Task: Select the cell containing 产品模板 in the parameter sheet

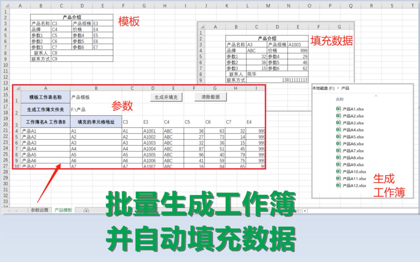Action: click(96, 97)
